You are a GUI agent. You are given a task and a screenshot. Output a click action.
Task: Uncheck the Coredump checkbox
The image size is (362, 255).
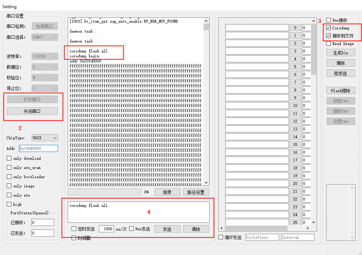click(329, 28)
